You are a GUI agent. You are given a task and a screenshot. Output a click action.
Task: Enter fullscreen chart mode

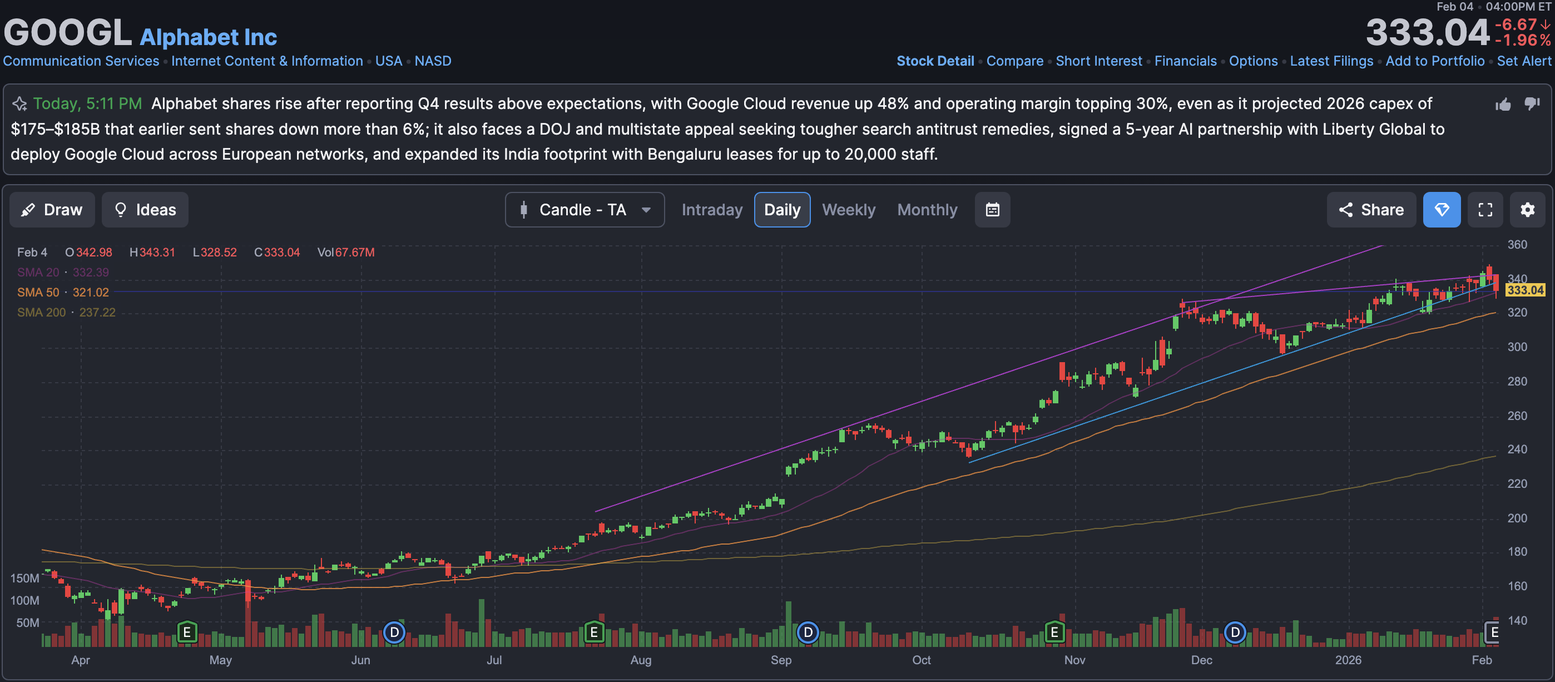[x=1484, y=209]
